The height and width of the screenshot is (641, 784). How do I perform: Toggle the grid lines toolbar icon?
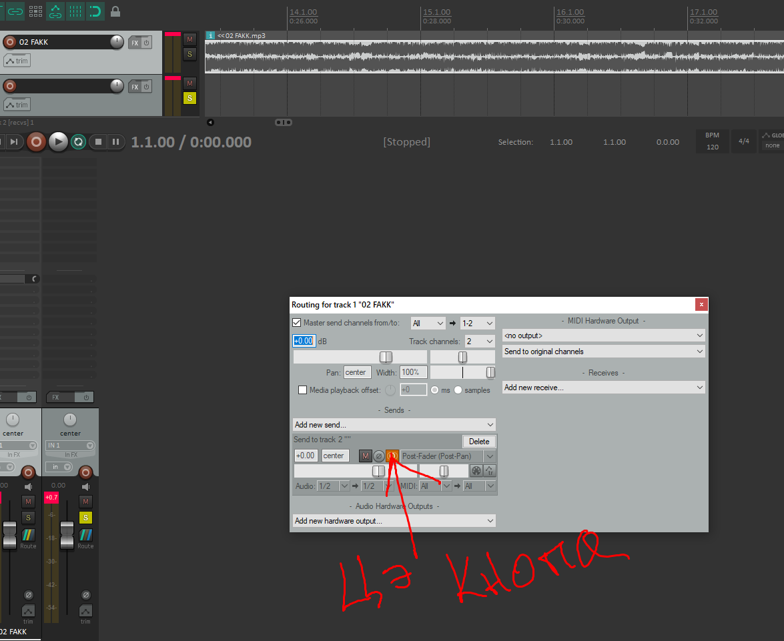[x=75, y=11]
